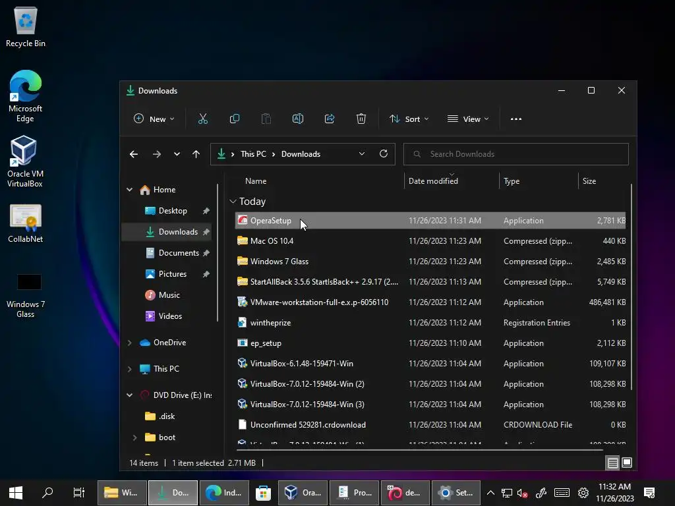Image resolution: width=675 pixels, height=506 pixels.
Task: Open Task View in taskbar
Action: pos(79,493)
